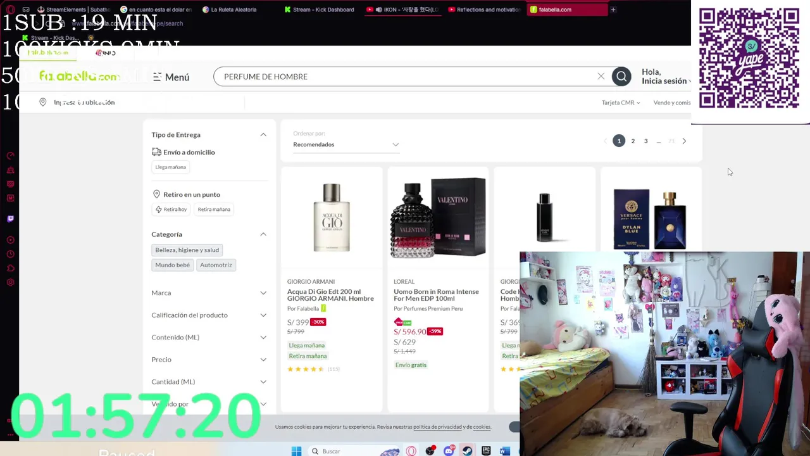Screen dimensions: 810x456
Task: Open the OBS Studio taskbar icon
Action: point(430,451)
